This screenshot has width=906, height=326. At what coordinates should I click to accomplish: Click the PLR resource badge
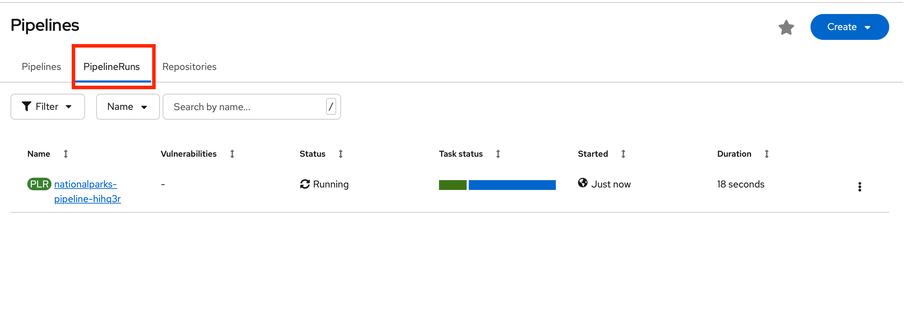click(x=39, y=184)
